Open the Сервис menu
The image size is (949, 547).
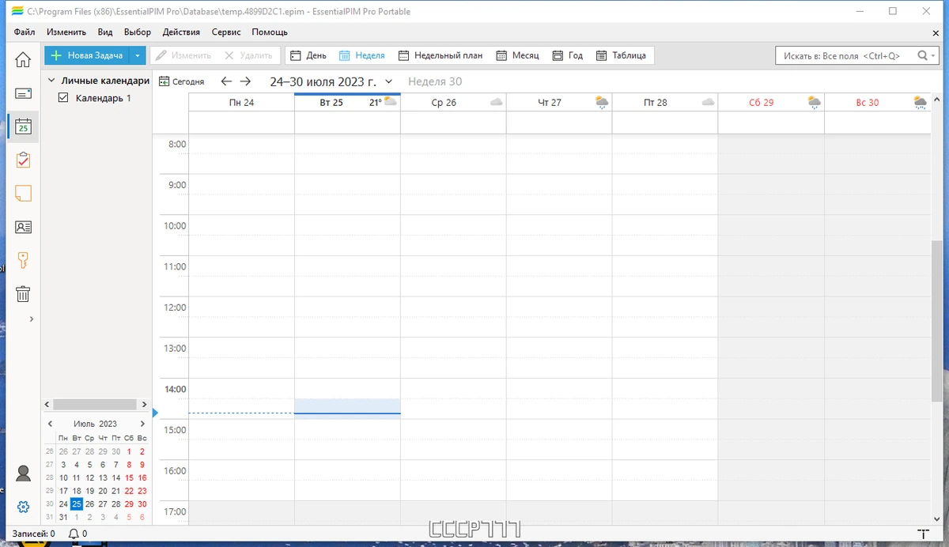[226, 32]
